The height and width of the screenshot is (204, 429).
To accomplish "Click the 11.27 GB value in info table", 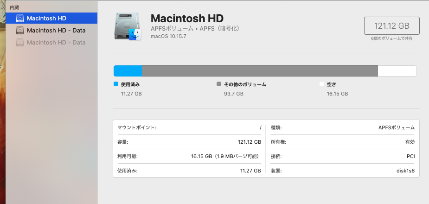I will tap(250, 171).
